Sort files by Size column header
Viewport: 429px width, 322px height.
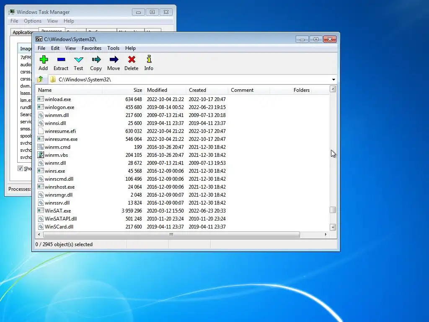(x=124, y=90)
